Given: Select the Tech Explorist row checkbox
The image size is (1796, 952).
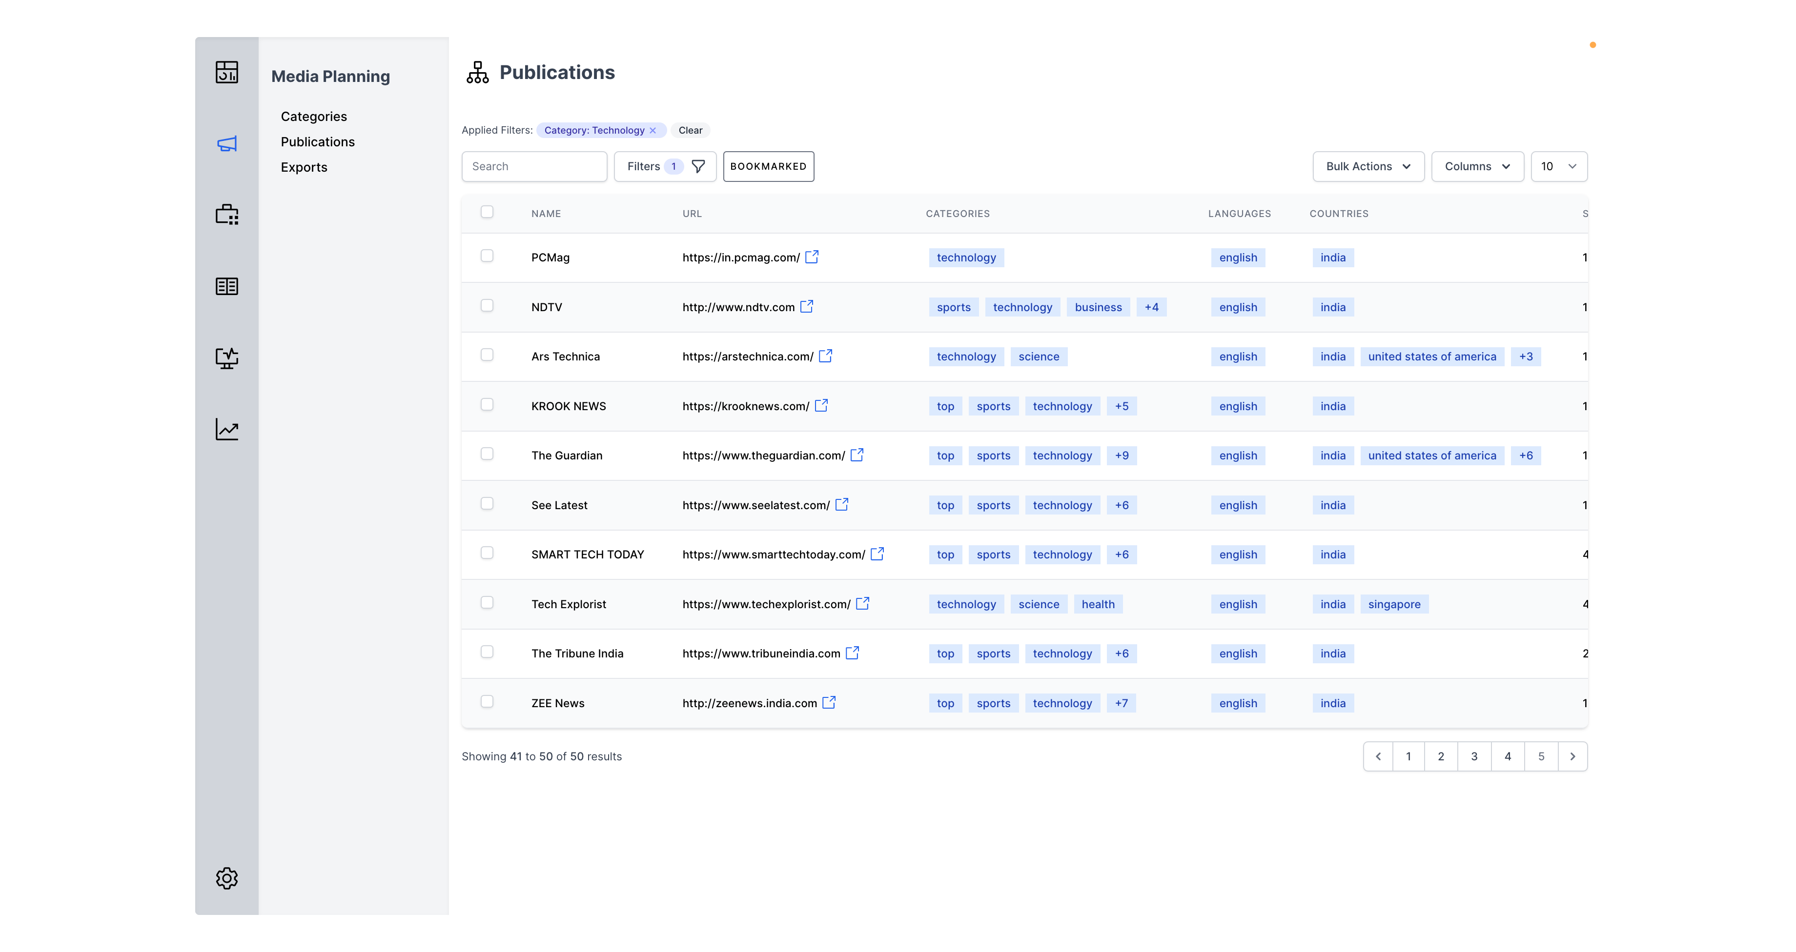Looking at the screenshot, I should click(487, 602).
